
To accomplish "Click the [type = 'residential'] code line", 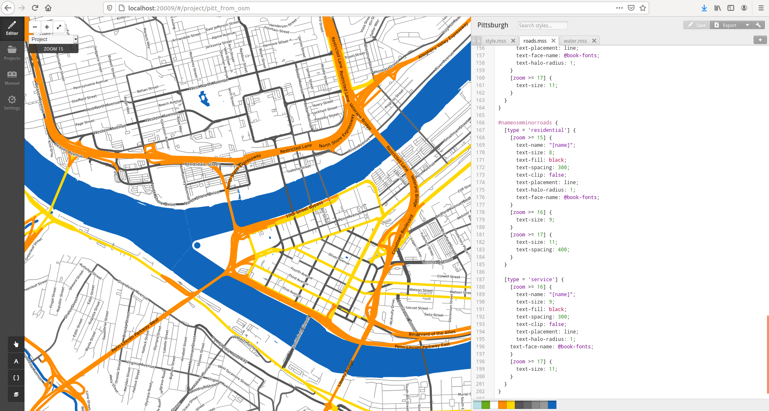I will [x=540, y=130].
